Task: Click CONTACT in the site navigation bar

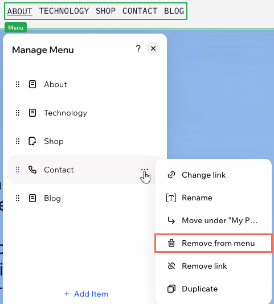Action: [x=140, y=11]
